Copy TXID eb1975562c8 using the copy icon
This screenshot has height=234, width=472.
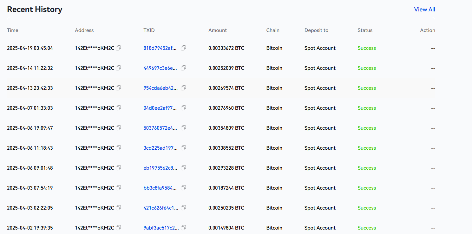tap(183, 168)
